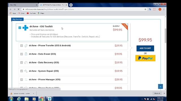
Task: Toggle Phone Manager (iOS) checkbox
Action: (x=21, y=79)
